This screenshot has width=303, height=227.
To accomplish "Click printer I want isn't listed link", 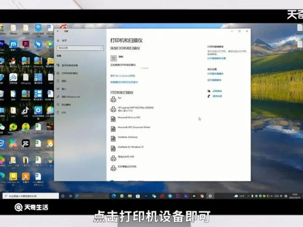I will [124, 82].
